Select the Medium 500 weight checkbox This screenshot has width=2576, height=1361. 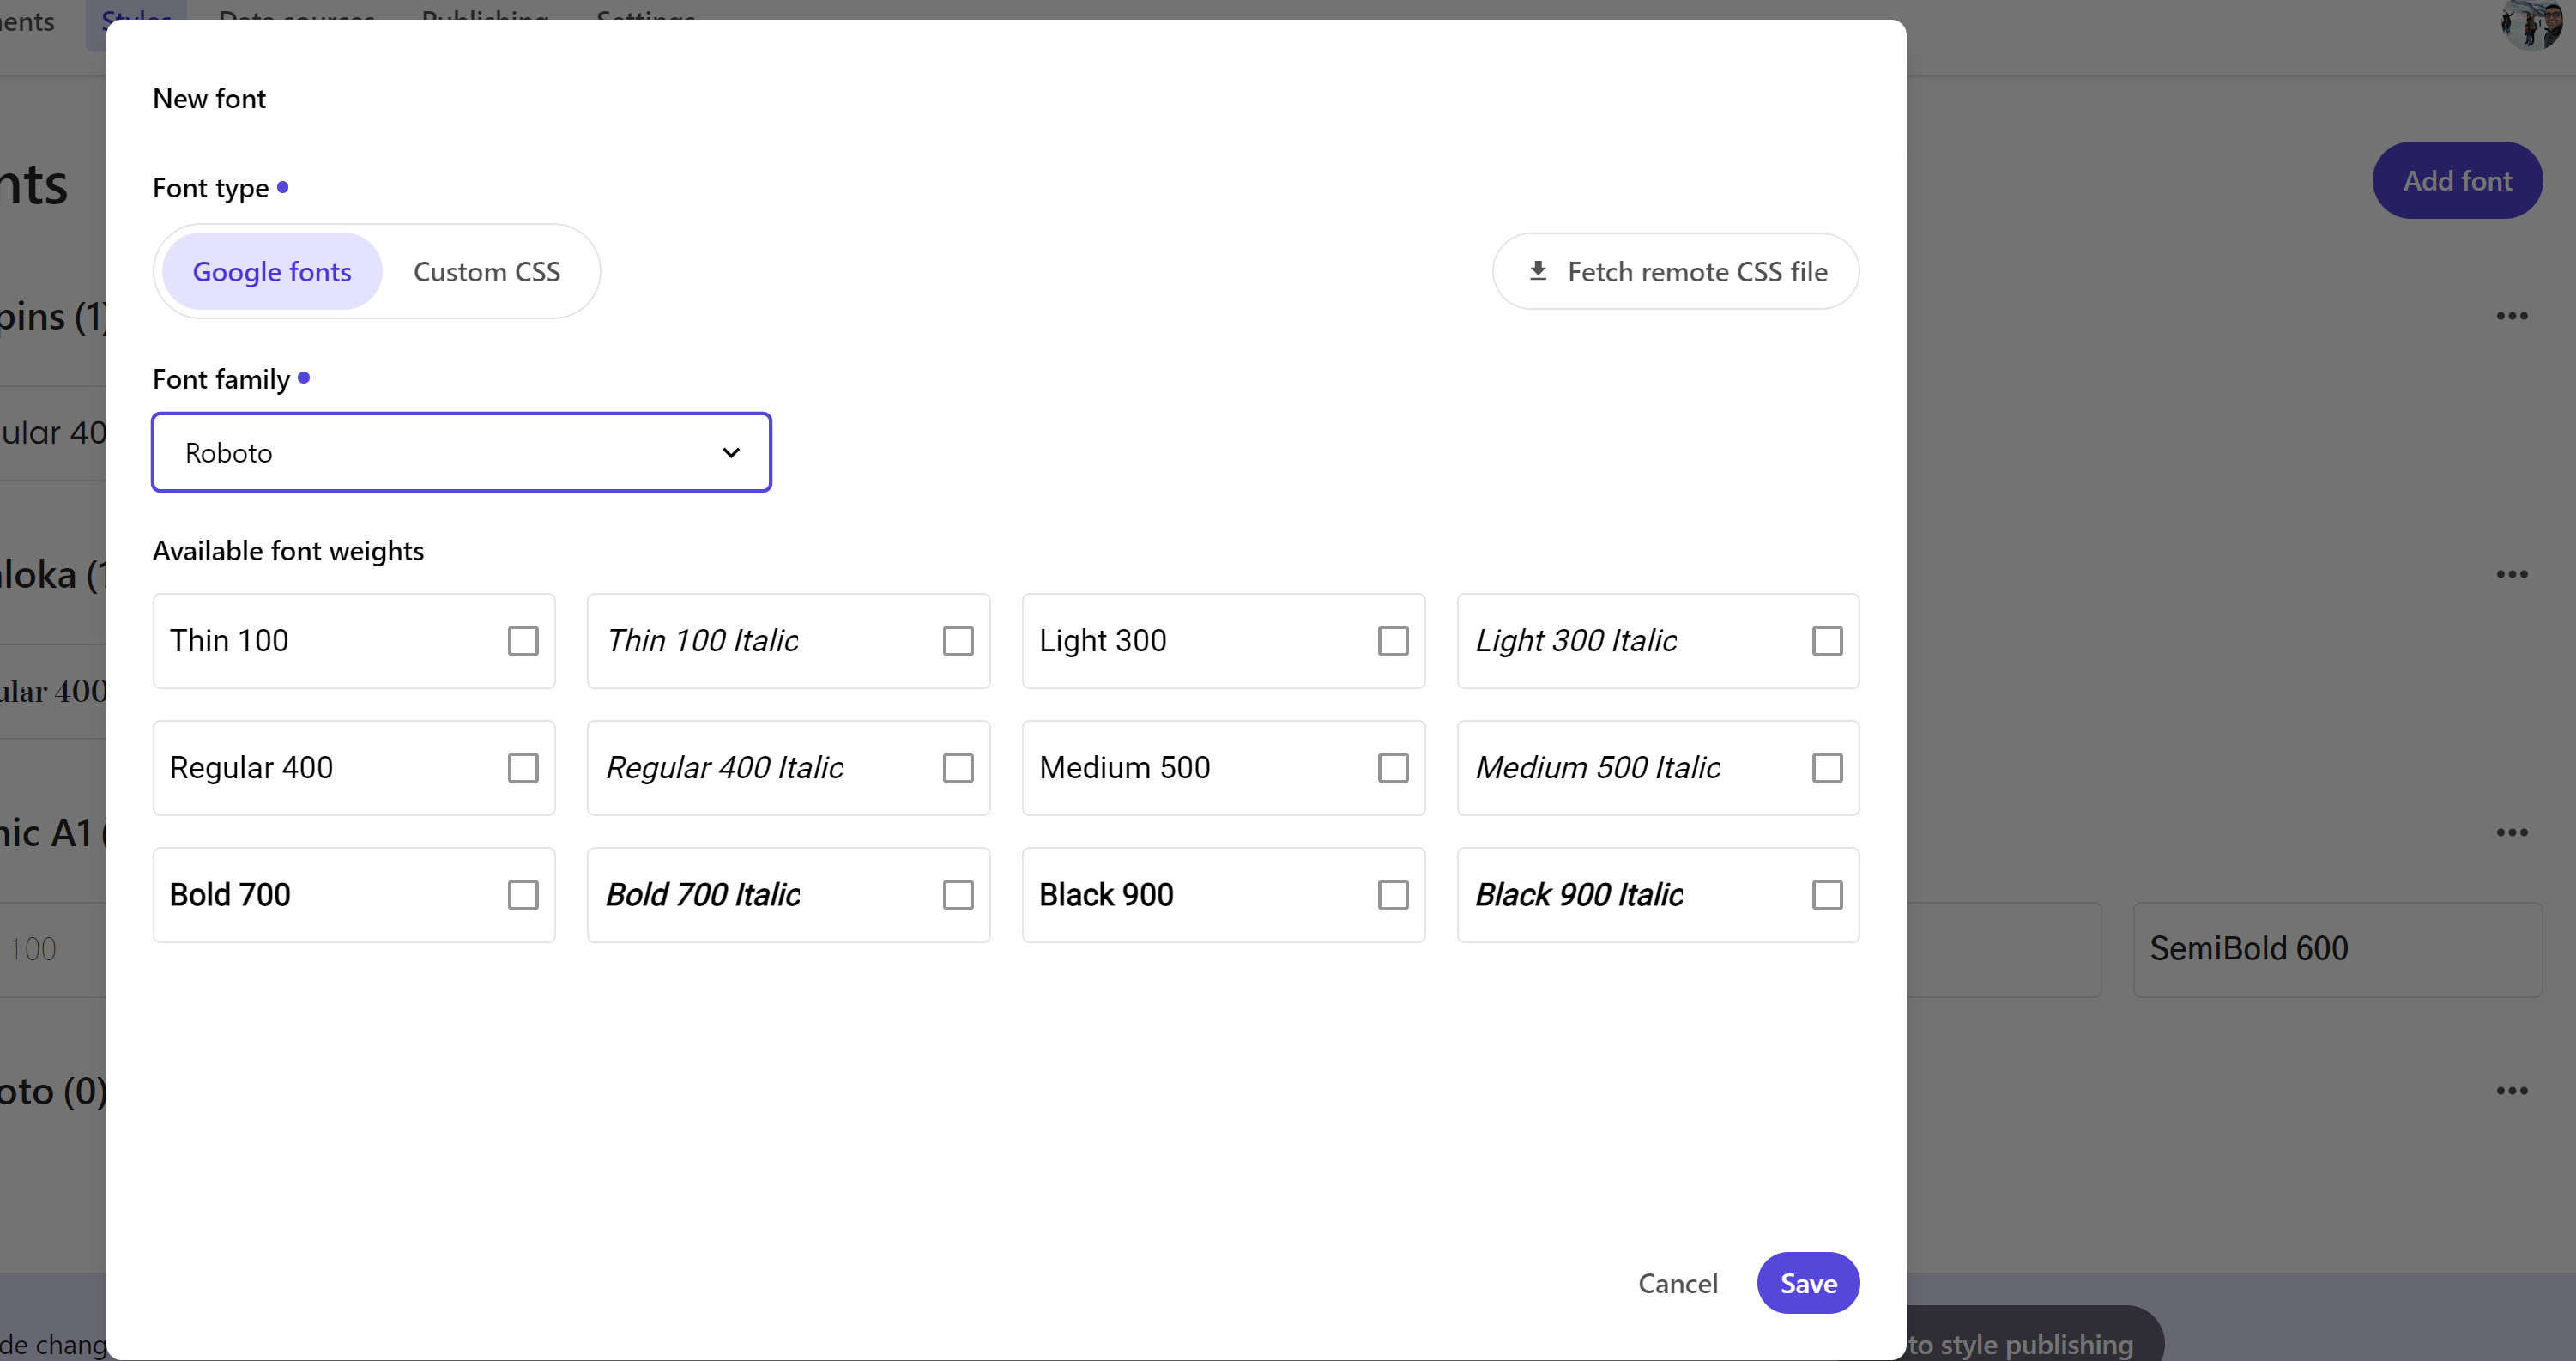(x=1393, y=768)
